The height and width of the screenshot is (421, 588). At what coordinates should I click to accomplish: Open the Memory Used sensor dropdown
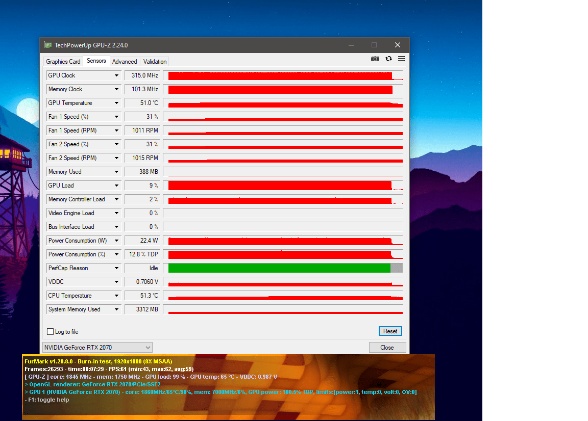116,172
